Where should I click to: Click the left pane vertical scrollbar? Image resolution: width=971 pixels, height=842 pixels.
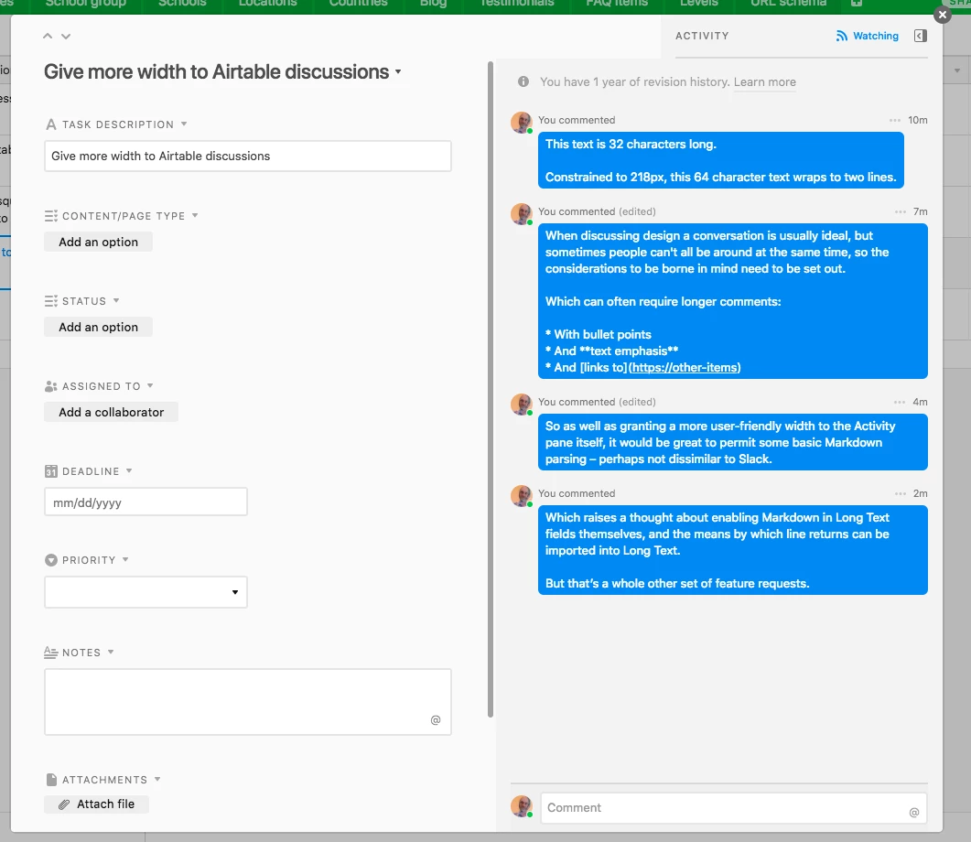pyautogui.click(x=491, y=390)
